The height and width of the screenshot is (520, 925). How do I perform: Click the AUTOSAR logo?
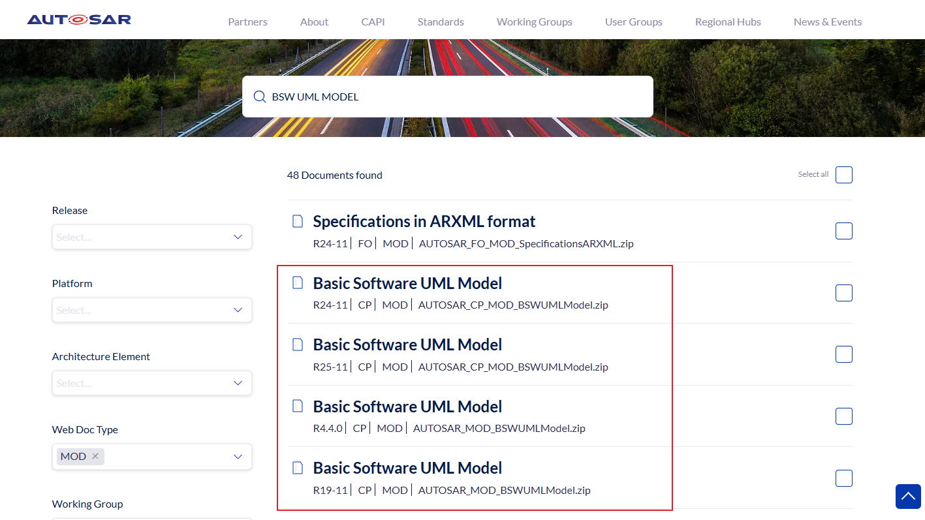tap(79, 20)
